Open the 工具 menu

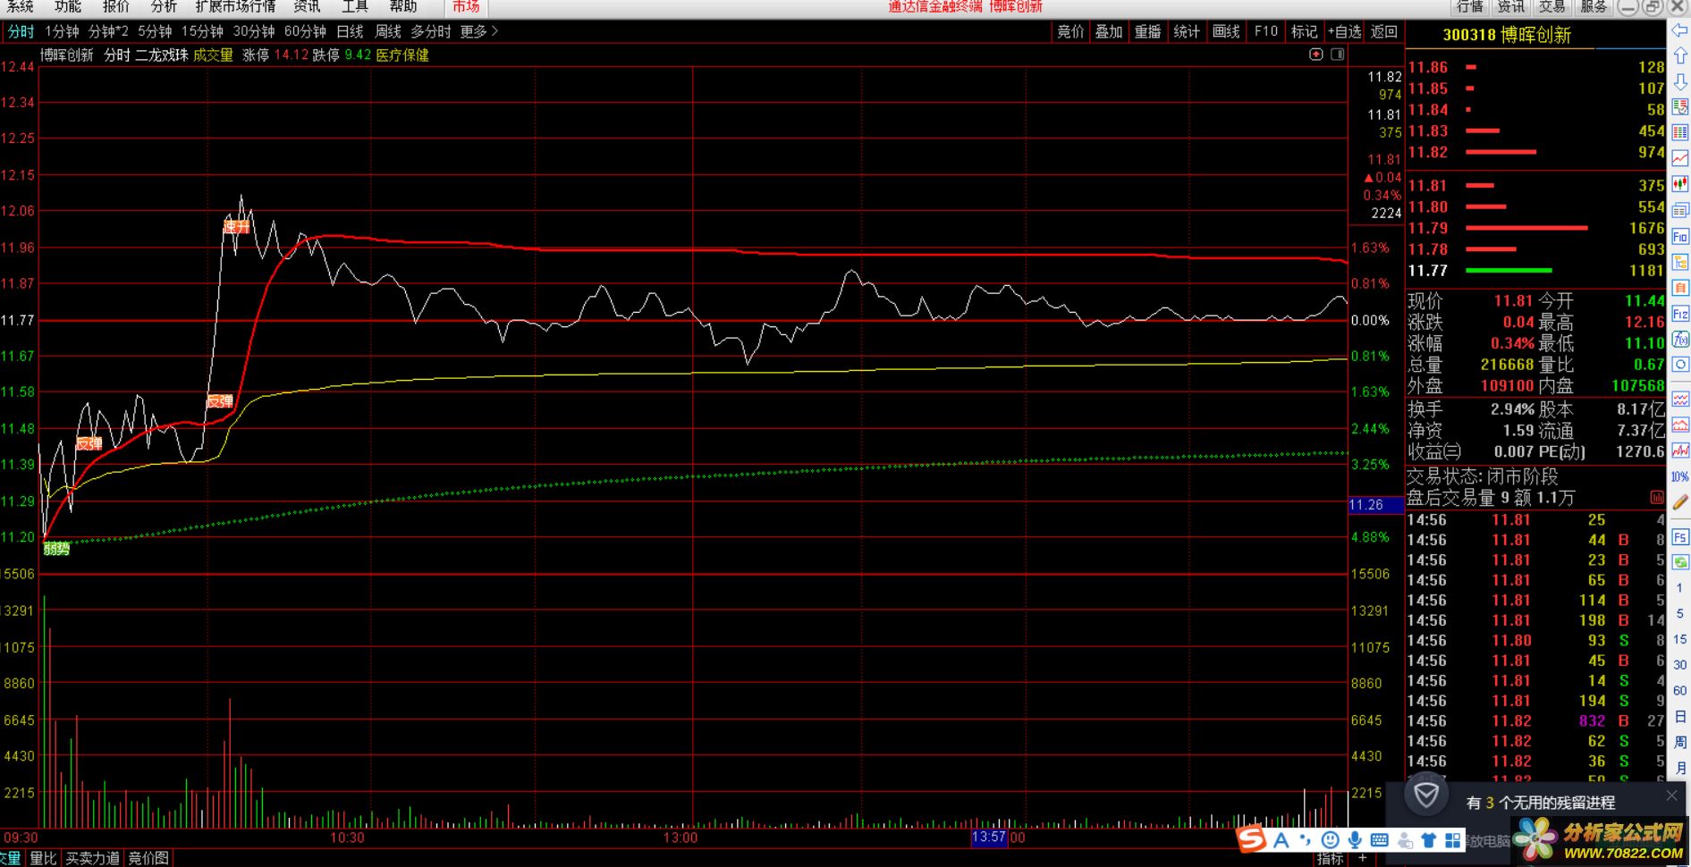[355, 6]
